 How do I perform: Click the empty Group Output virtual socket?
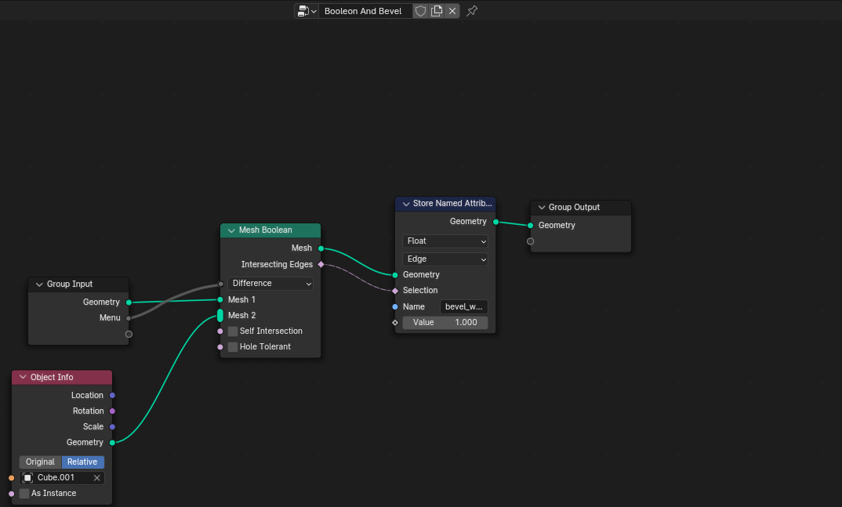[x=531, y=241]
